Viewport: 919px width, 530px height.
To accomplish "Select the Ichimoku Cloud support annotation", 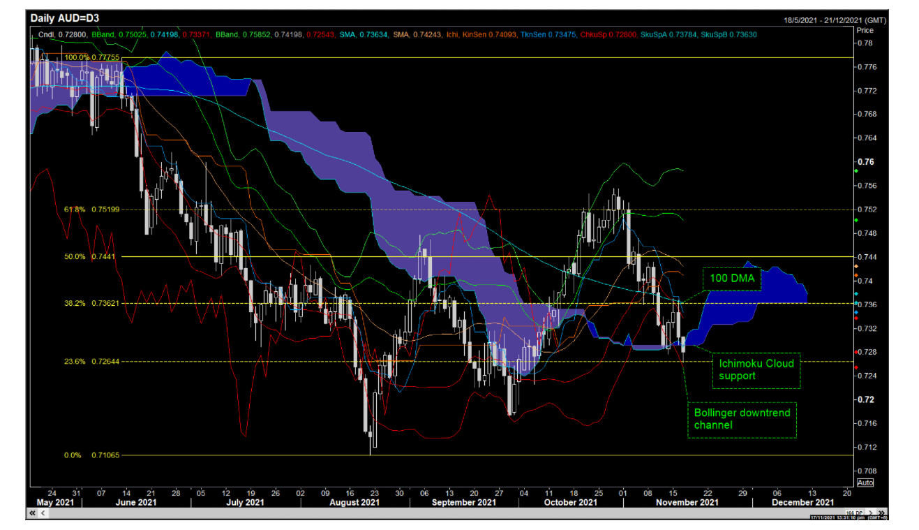I will [x=756, y=369].
